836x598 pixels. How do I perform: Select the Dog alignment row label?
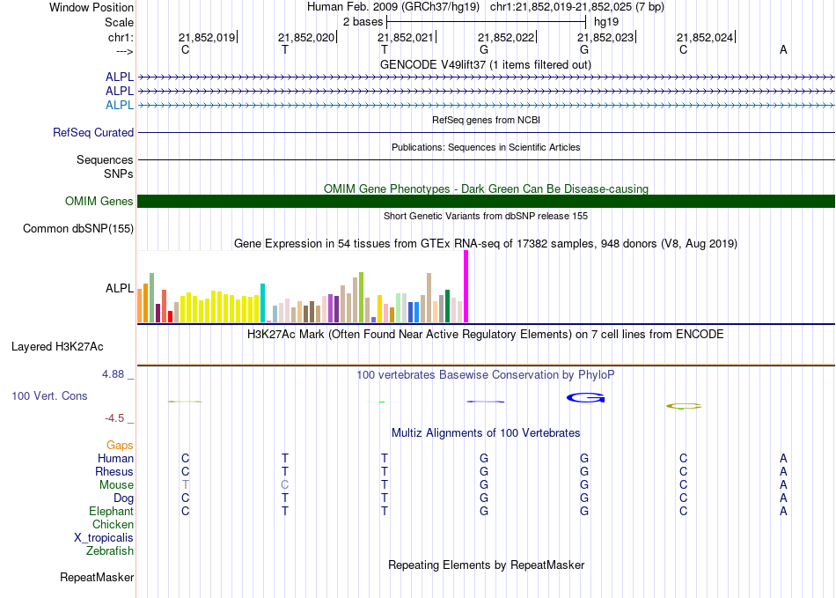[123, 498]
